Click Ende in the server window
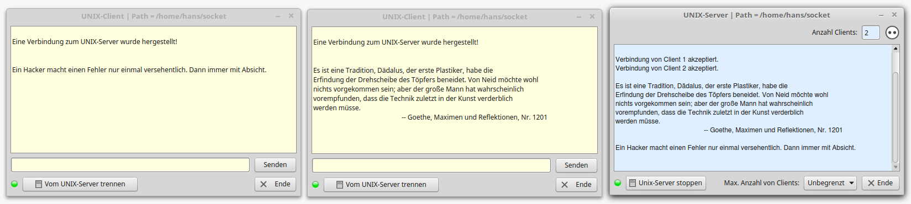Image resolution: width=911 pixels, height=204 pixels. pos(879,183)
